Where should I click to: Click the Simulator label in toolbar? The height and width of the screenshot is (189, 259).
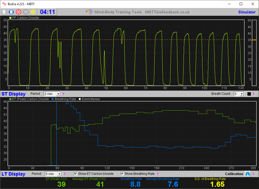[x=247, y=12]
